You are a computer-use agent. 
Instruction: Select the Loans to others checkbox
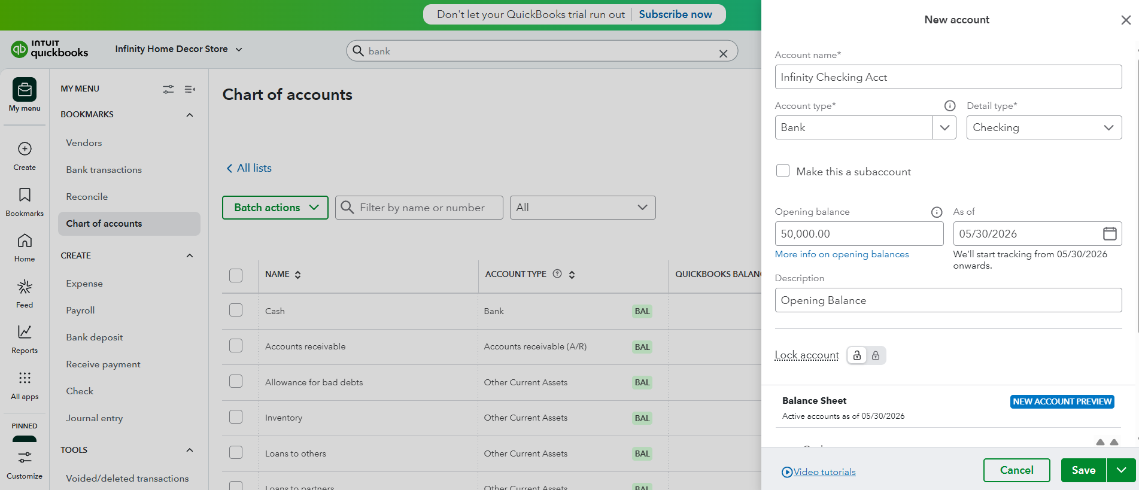(x=236, y=452)
